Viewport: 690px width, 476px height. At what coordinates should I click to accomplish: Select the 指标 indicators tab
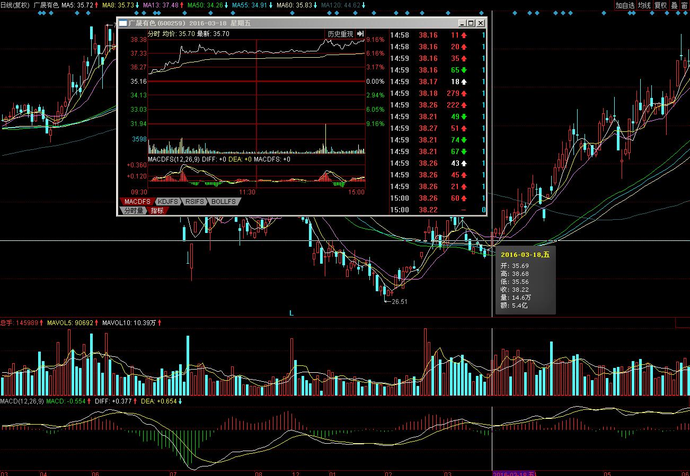coord(157,210)
